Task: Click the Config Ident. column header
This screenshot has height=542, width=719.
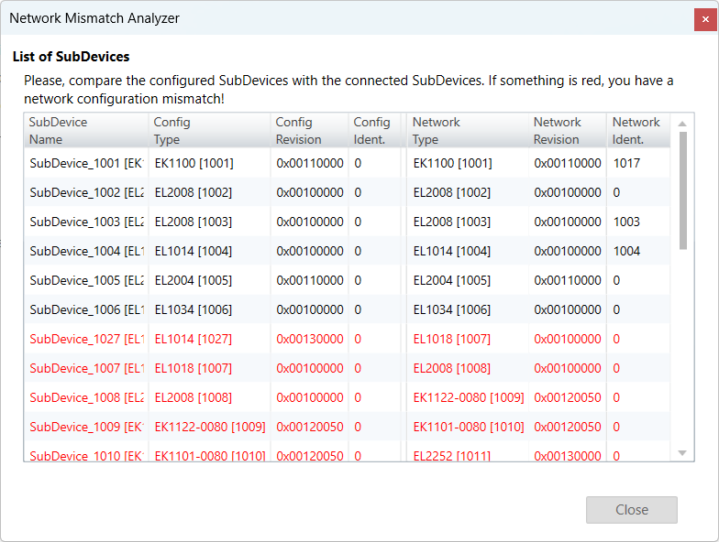Action: pos(374,131)
